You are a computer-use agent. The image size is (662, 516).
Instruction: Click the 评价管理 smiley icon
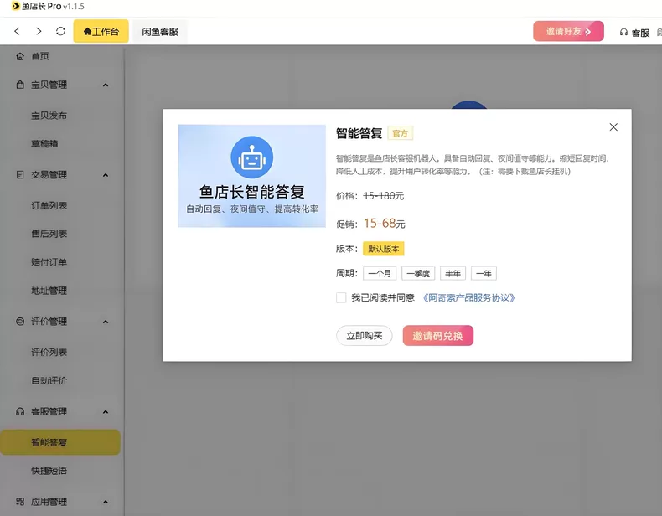20,322
